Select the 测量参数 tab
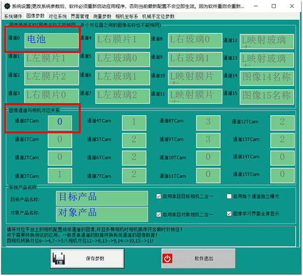 point(103,16)
